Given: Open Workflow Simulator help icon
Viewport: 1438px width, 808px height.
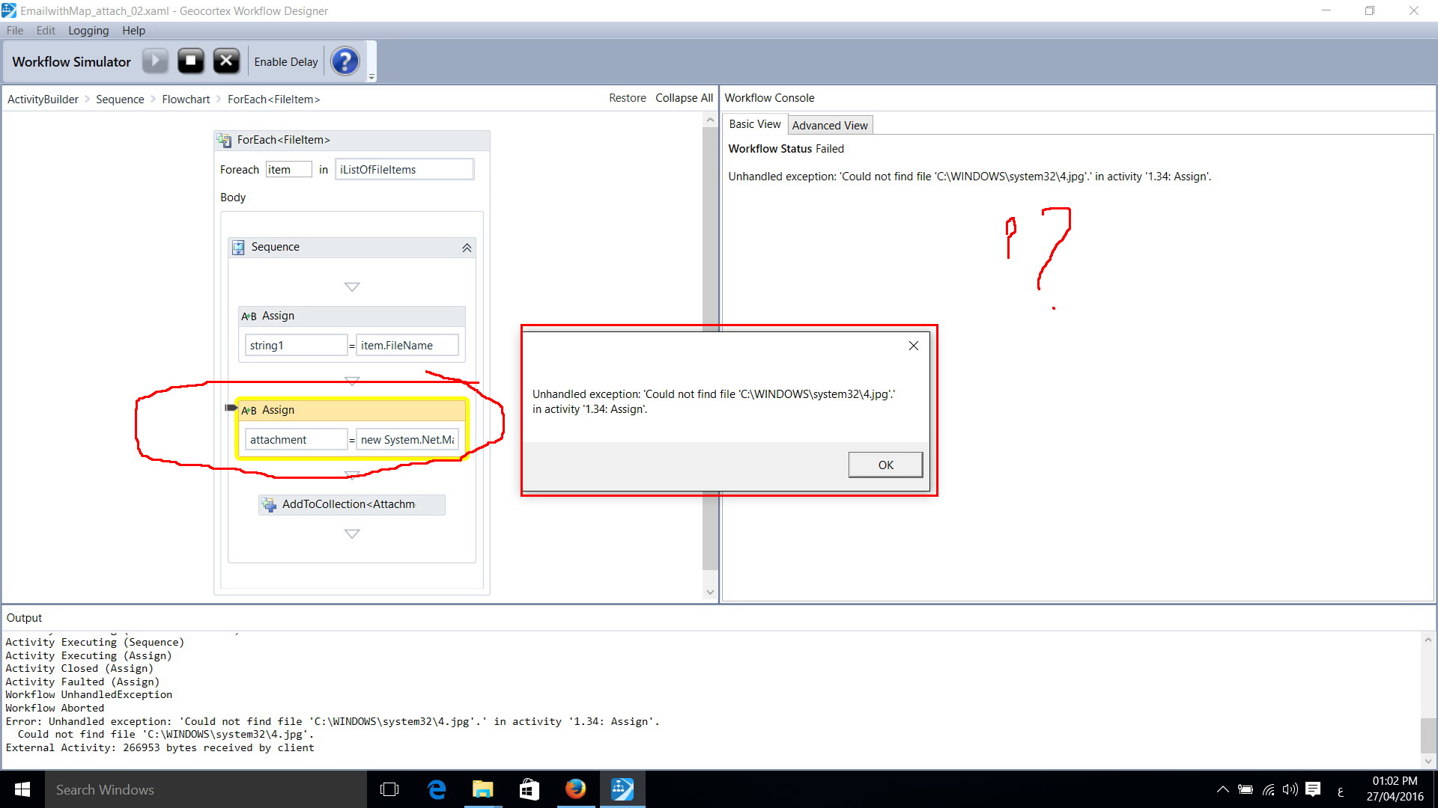Looking at the screenshot, I should click(345, 61).
